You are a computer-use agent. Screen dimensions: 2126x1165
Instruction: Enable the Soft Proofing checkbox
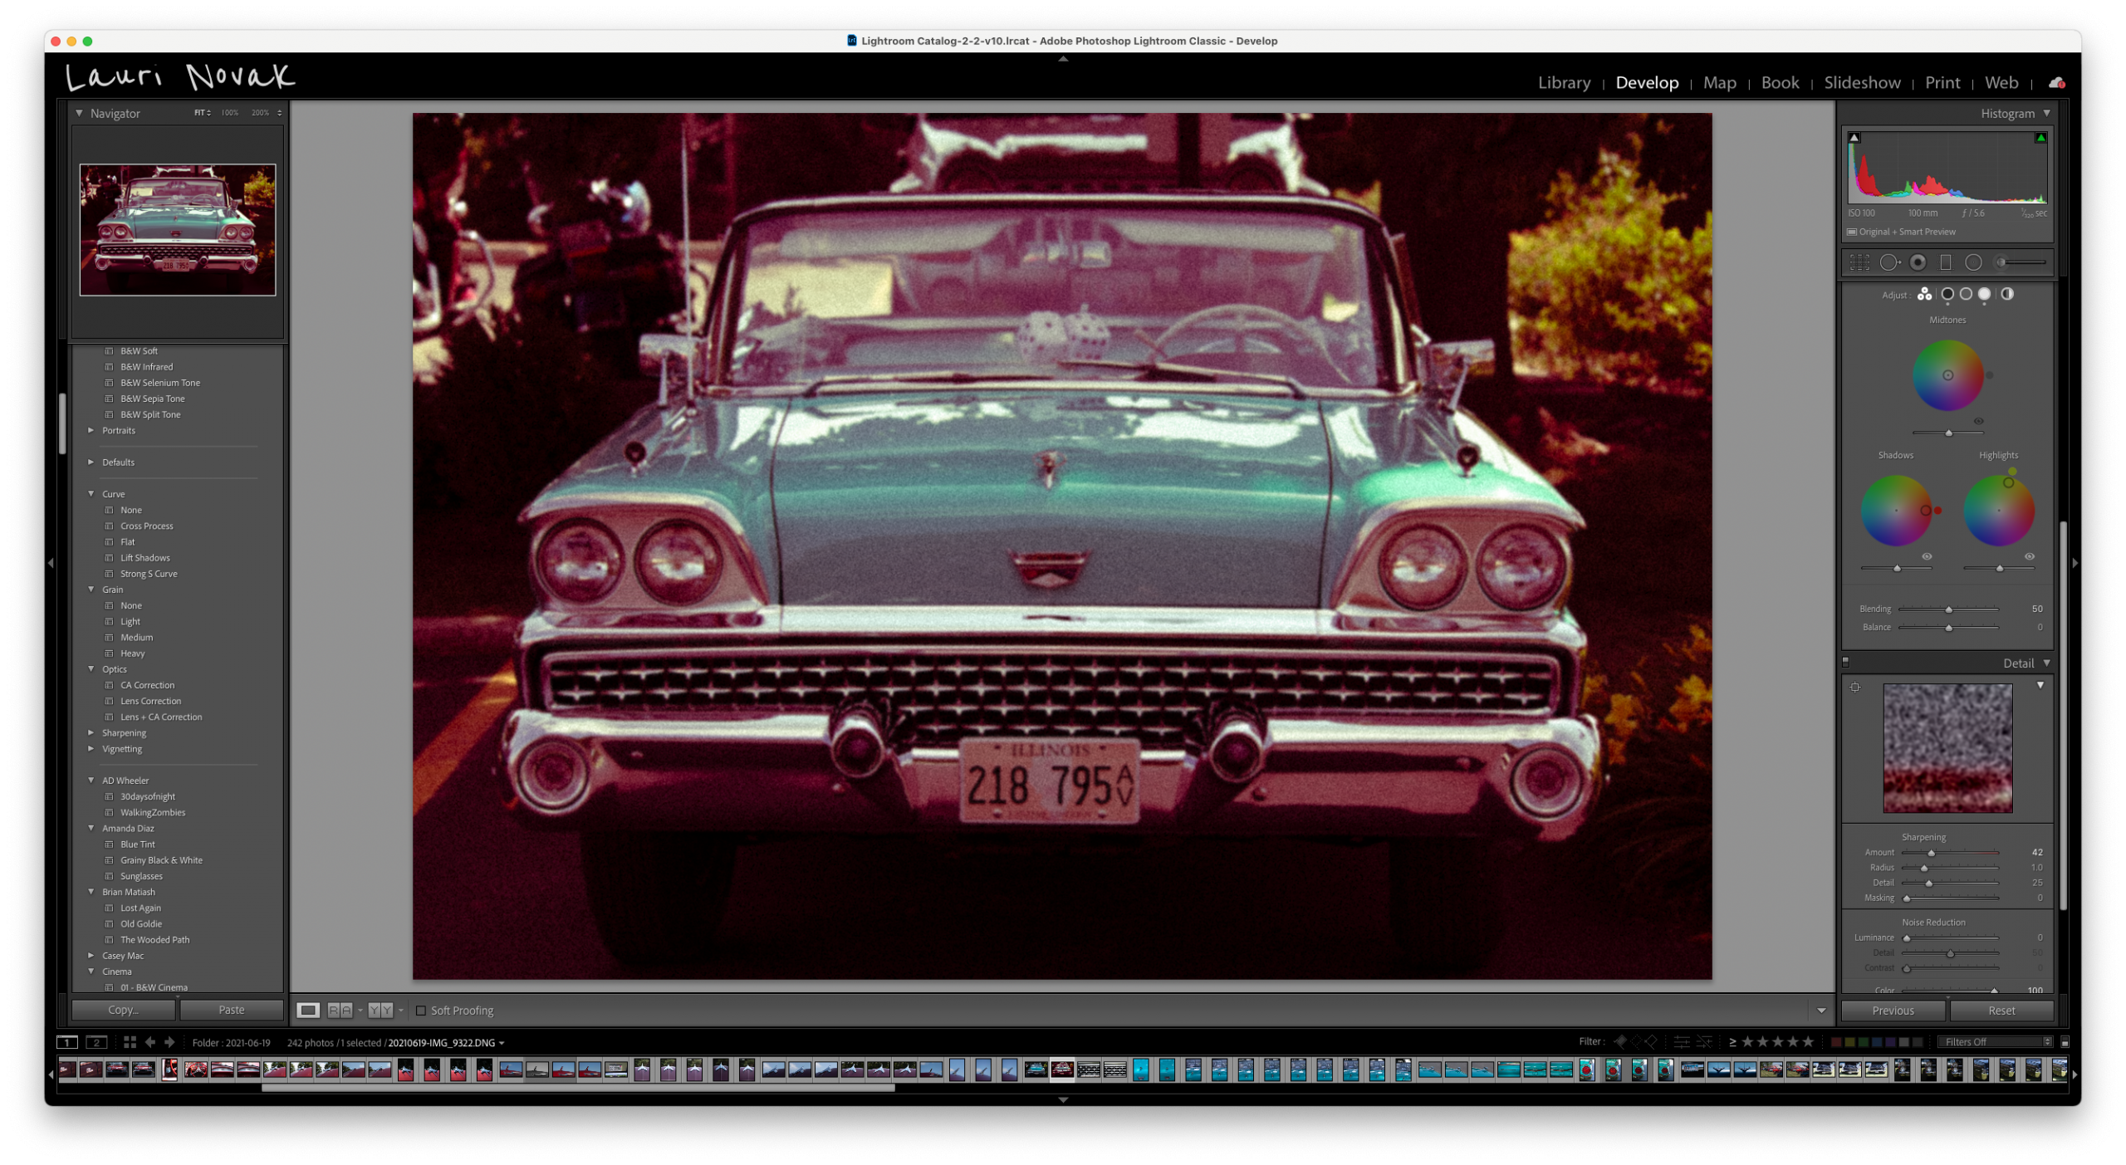(x=421, y=1011)
